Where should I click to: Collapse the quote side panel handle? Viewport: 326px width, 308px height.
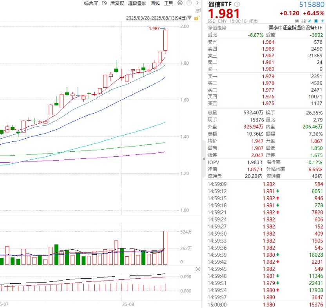[204, 159]
